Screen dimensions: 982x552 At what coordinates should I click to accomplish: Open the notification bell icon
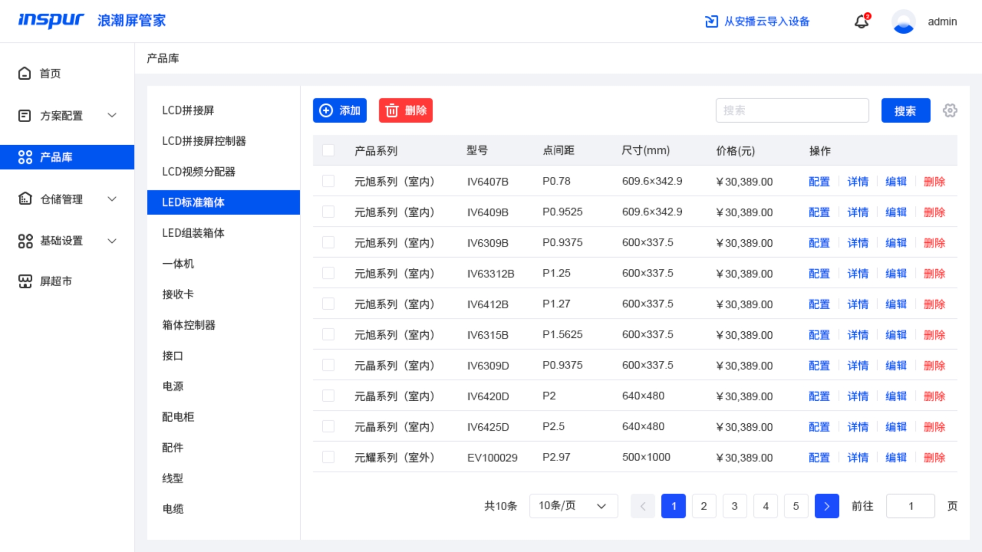(862, 21)
